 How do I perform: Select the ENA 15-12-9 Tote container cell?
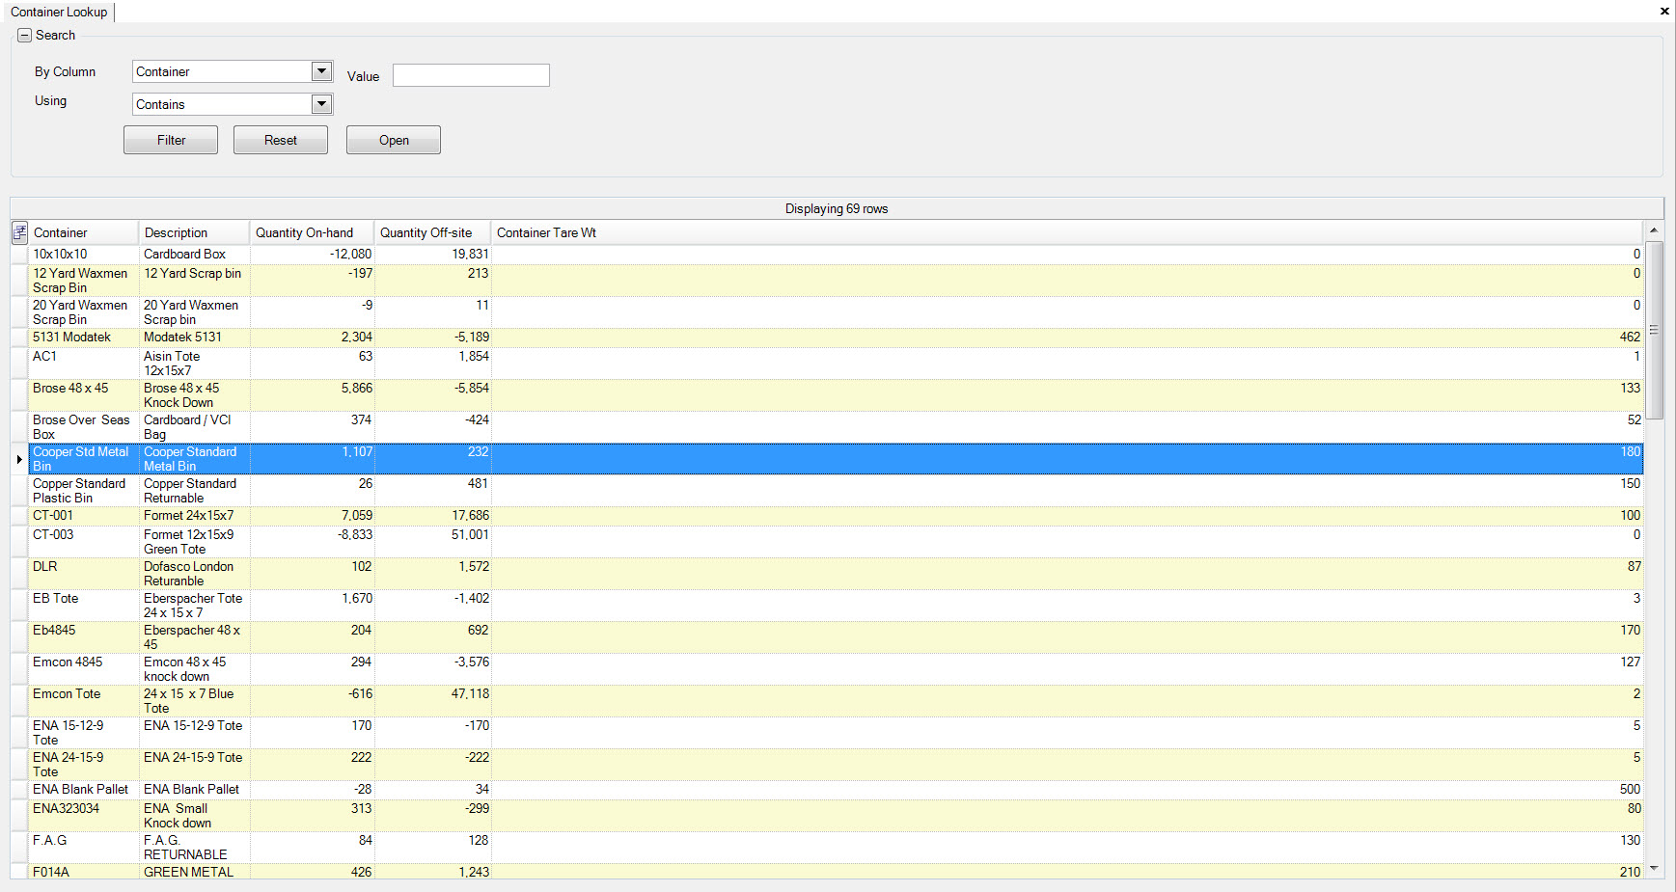84,733
